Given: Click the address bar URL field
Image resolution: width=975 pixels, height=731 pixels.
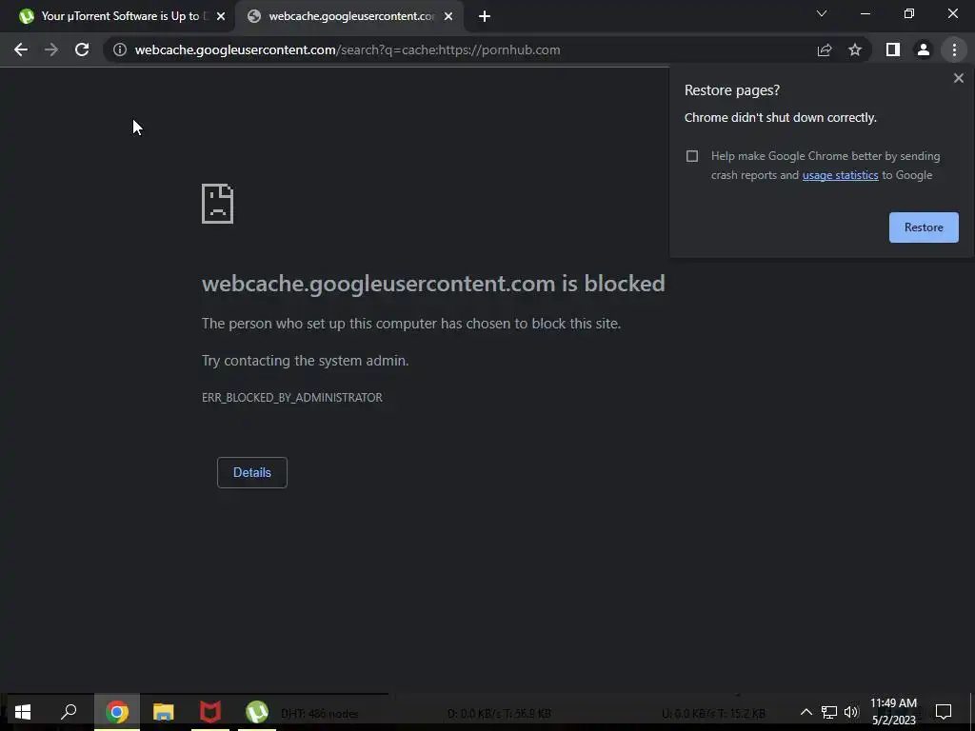Looking at the screenshot, I should click(x=460, y=49).
